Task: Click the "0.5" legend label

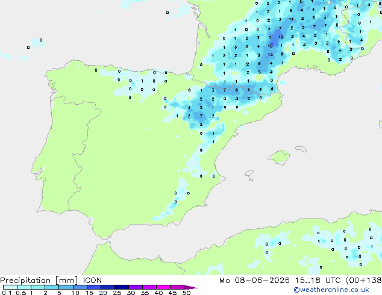Action: tap(21, 293)
